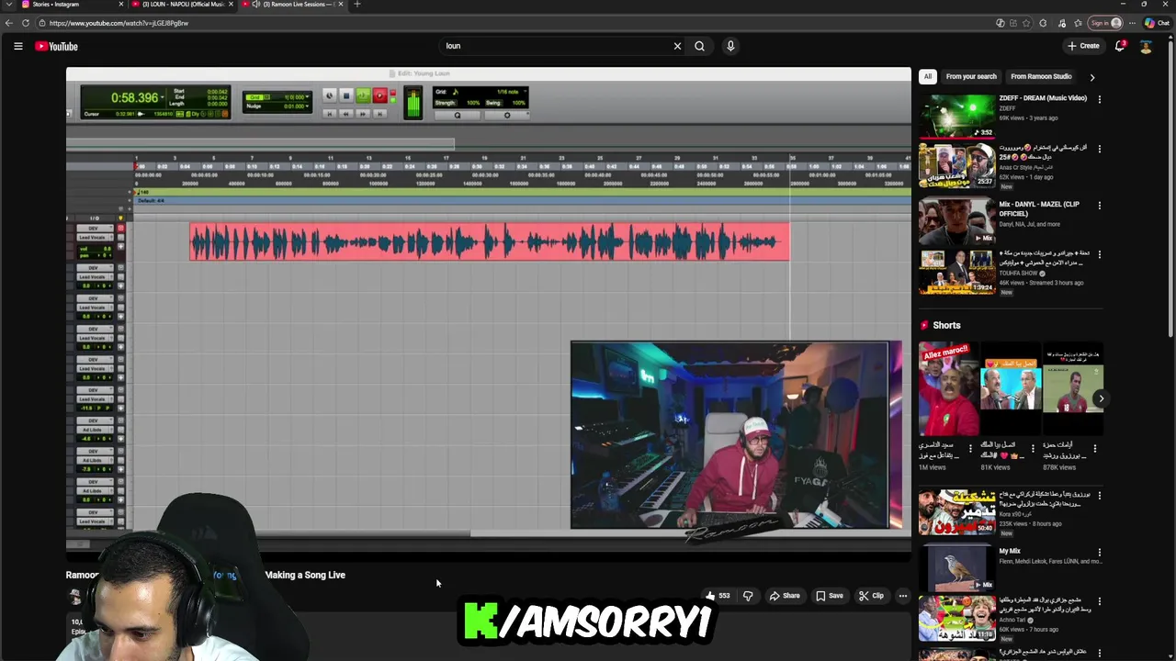The width and height of the screenshot is (1176, 661).
Task: Run the YouTube search with the magnifier button
Action: [699, 46]
